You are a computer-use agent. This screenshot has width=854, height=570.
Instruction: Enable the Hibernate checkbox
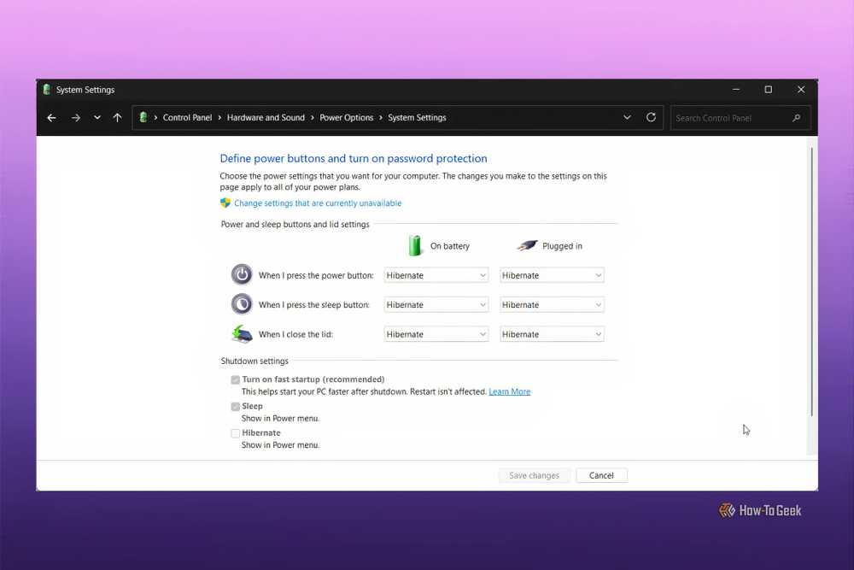(x=236, y=433)
